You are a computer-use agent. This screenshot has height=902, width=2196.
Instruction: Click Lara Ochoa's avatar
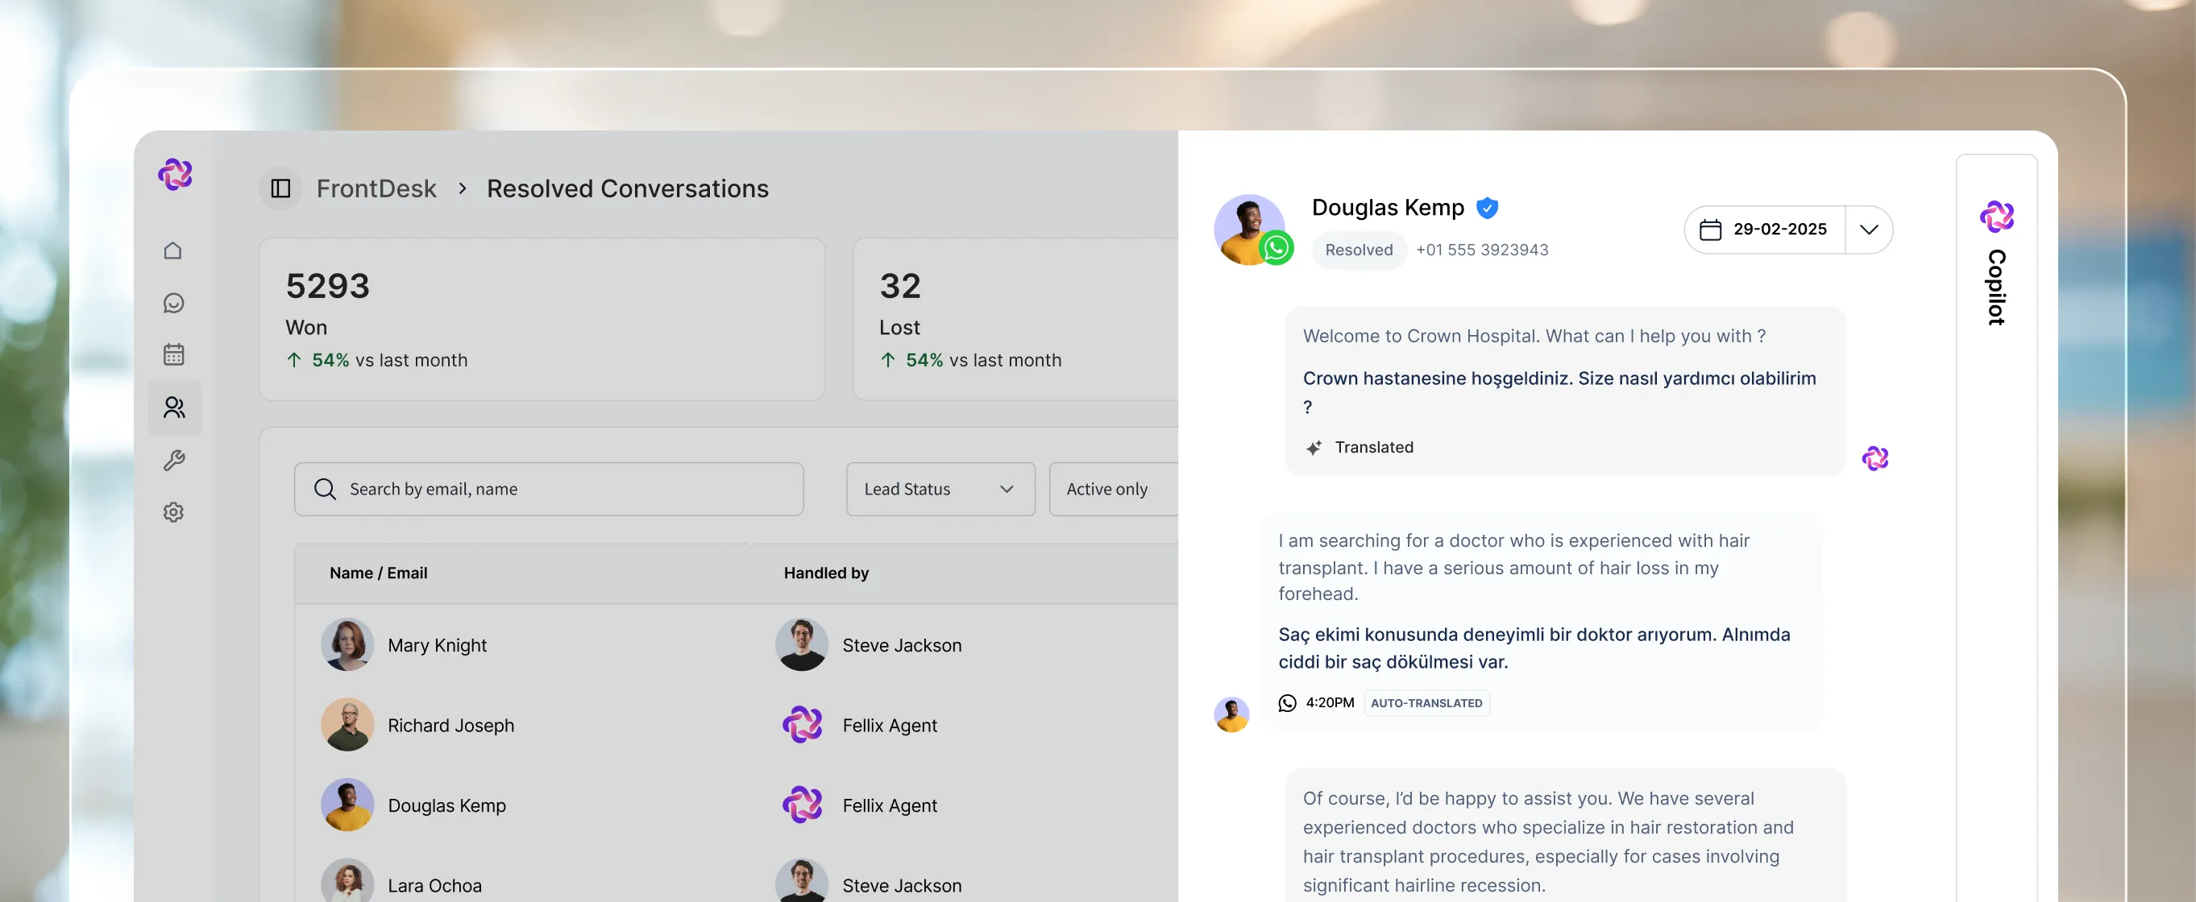(347, 880)
